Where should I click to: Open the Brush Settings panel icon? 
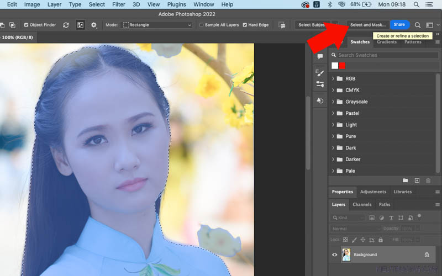pyautogui.click(x=320, y=73)
